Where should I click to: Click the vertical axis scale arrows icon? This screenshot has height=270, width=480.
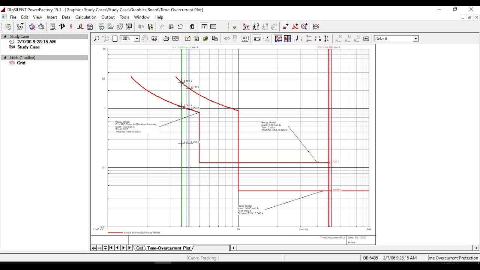[x=327, y=39]
